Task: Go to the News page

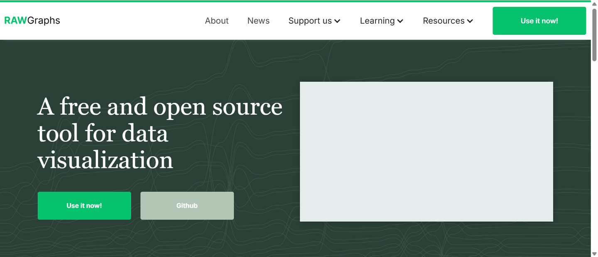Action: (258, 21)
